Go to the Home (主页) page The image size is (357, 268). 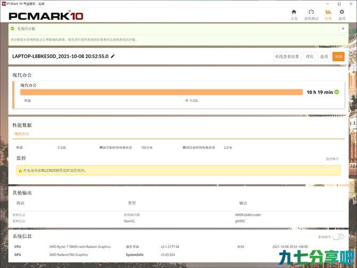tap(294, 15)
